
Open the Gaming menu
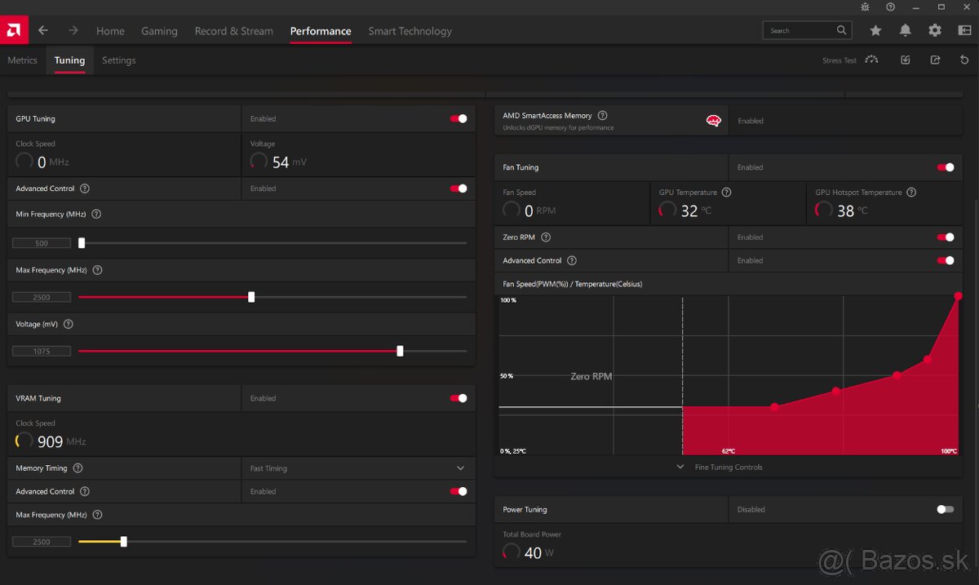pos(159,31)
